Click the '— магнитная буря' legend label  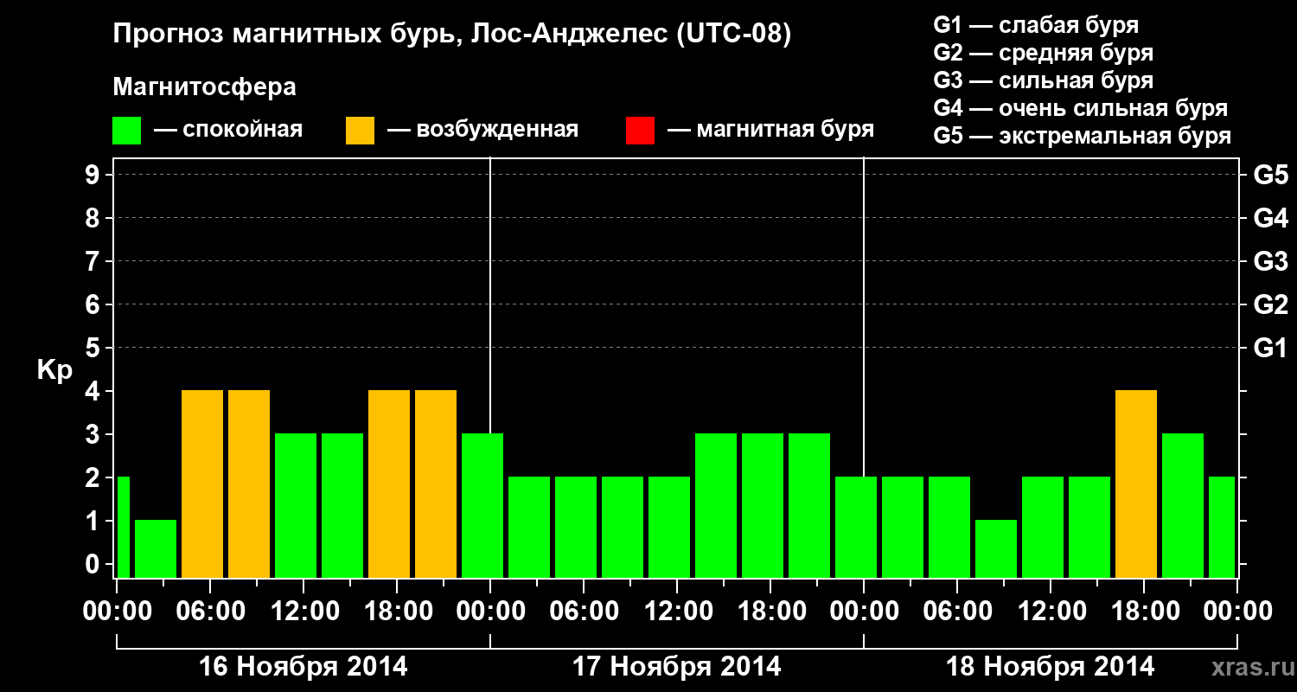point(770,130)
